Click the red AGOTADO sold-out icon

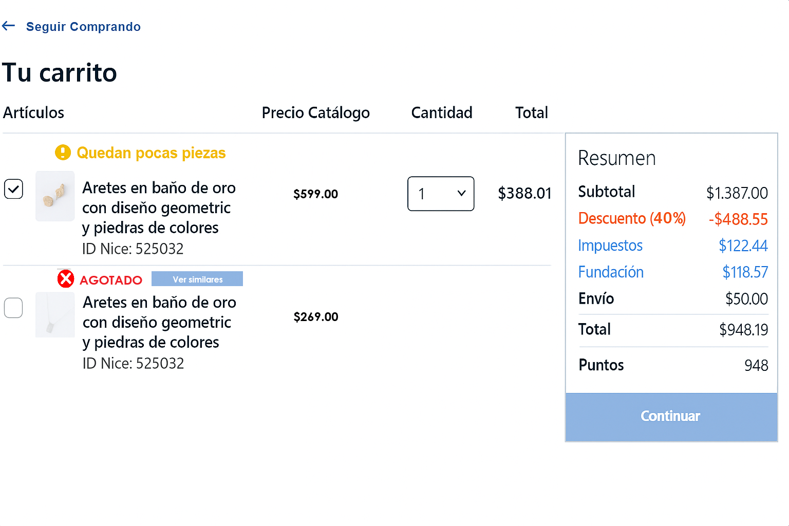point(65,278)
